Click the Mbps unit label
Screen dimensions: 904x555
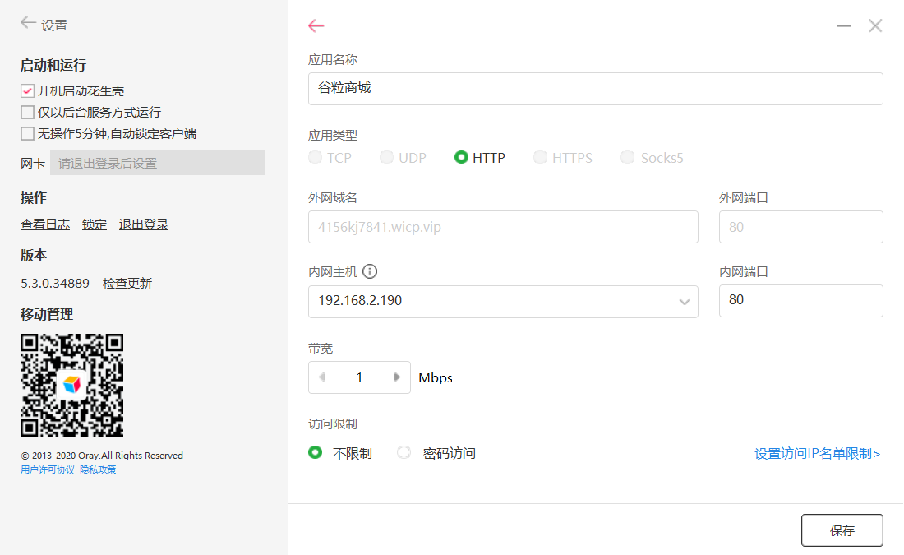coord(436,378)
